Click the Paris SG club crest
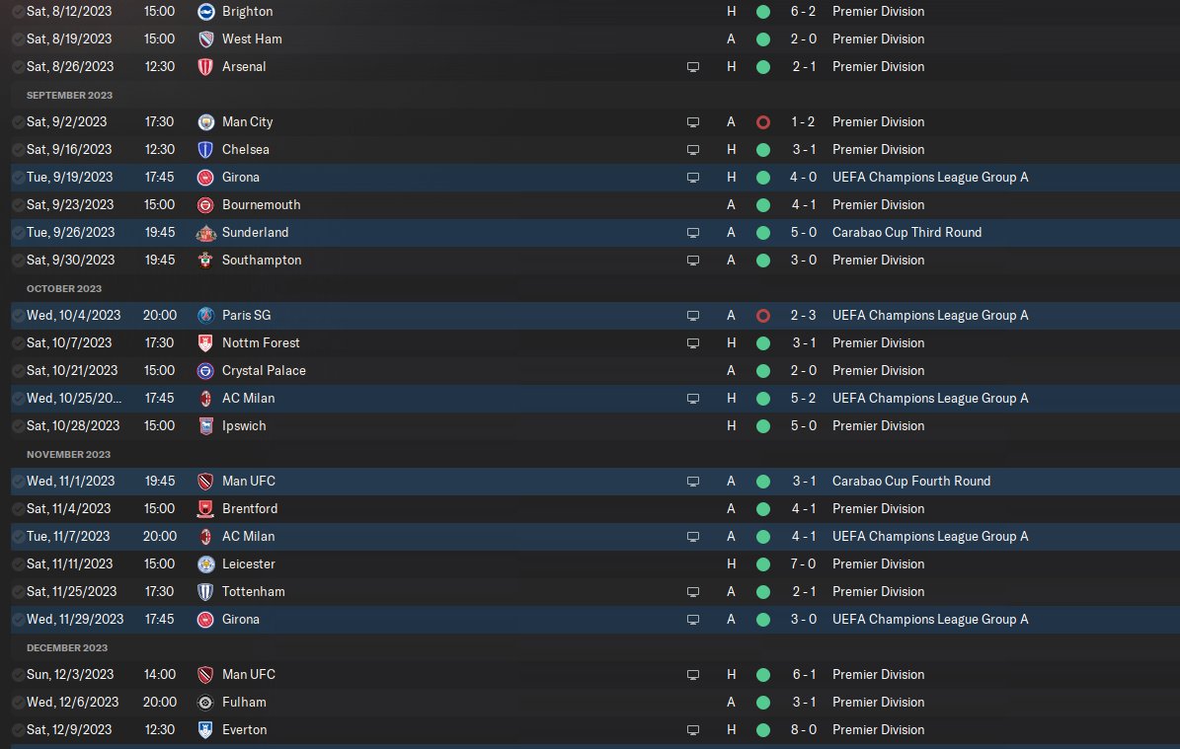Image resolution: width=1180 pixels, height=749 pixels. [206, 316]
